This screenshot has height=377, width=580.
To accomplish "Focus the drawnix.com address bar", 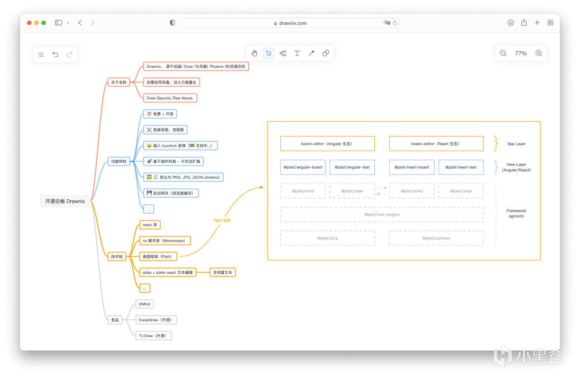I will point(290,23).
